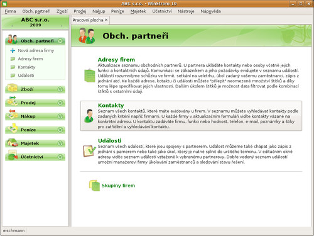Click the plus icon for Nová adresa firmy

pos(13,50)
